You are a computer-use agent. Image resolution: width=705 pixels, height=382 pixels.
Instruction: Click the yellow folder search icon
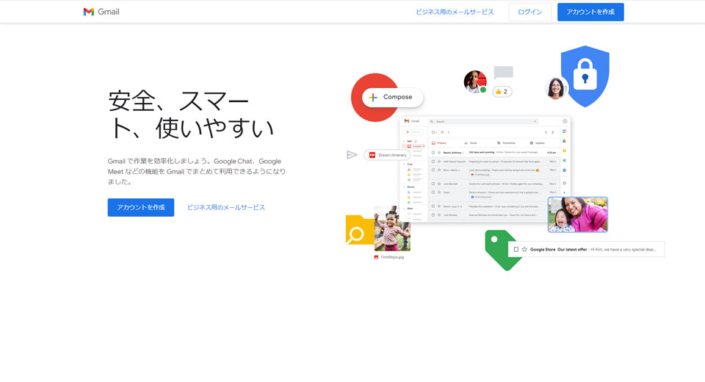pos(359,230)
